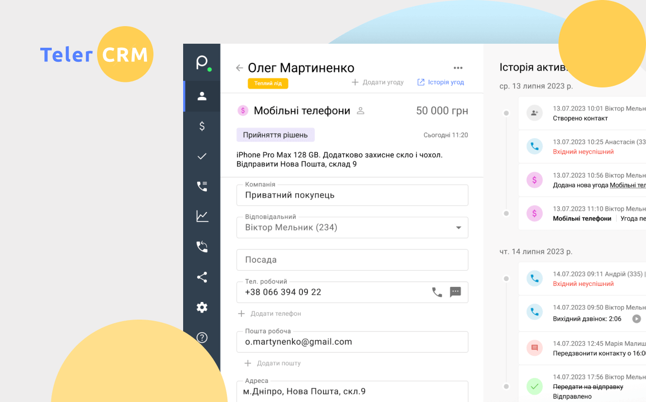
Task: Click Додати угоду button
Action: tap(378, 82)
